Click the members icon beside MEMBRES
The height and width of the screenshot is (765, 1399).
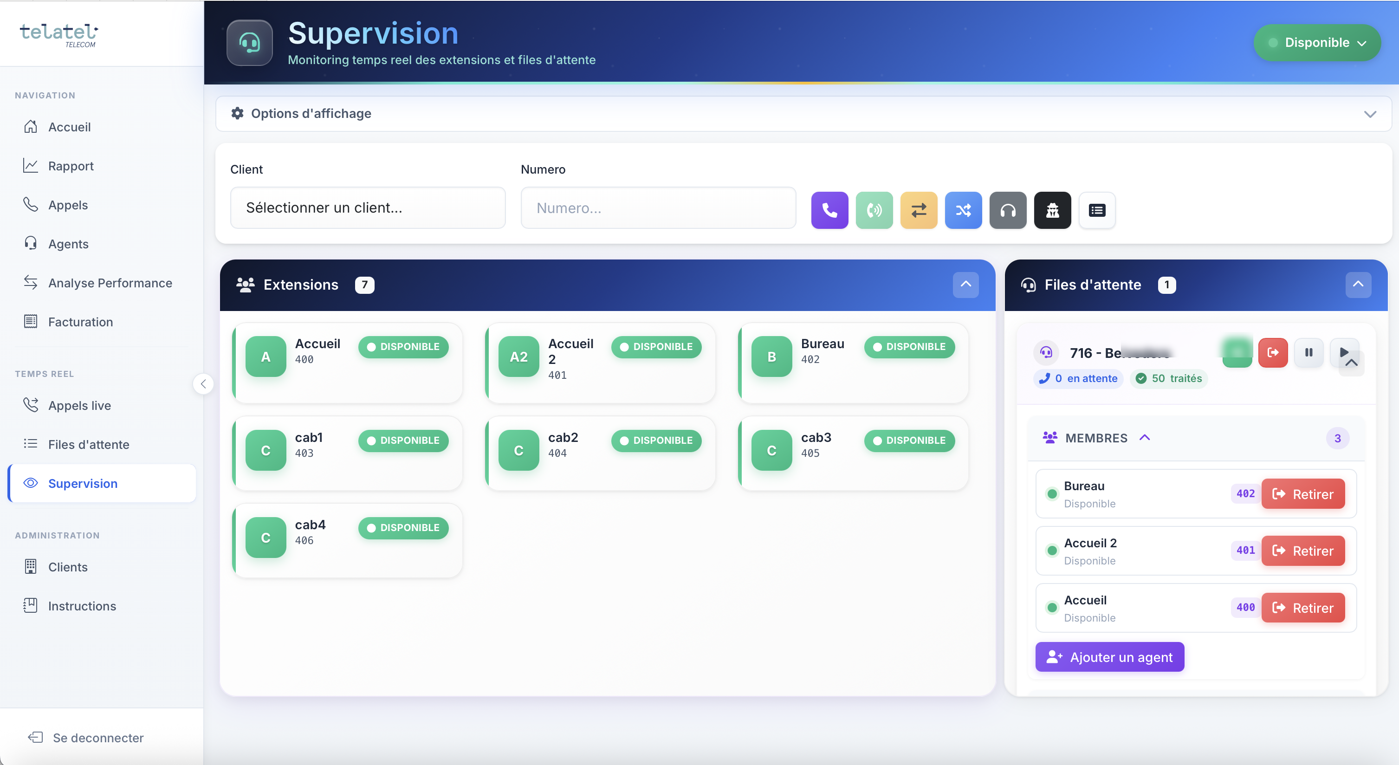coord(1050,438)
